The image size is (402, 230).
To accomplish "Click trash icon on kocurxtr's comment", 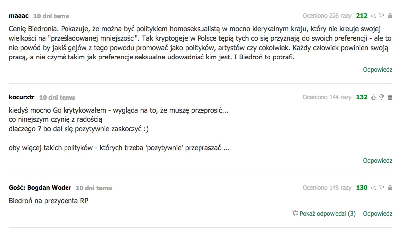I will pyautogui.click(x=390, y=97).
